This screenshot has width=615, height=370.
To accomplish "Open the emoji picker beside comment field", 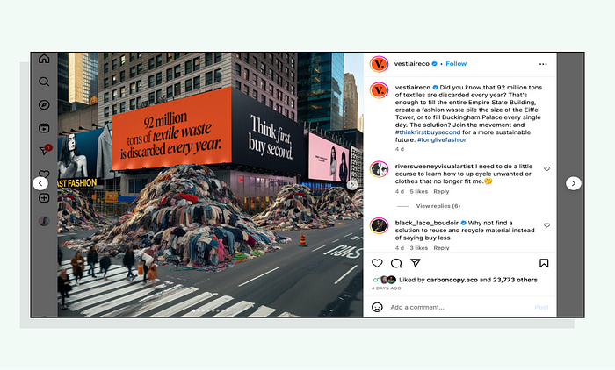I will [x=377, y=307].
